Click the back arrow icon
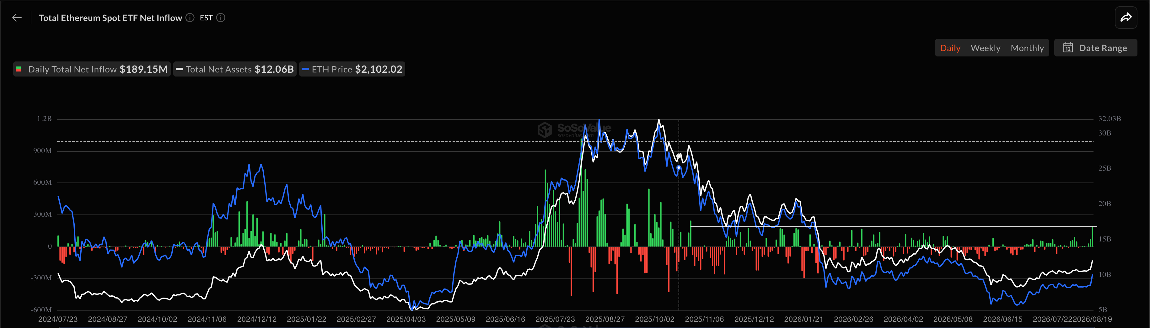Image resolution: width=1150 pixels, height=328 pixels. coord(17,18)
